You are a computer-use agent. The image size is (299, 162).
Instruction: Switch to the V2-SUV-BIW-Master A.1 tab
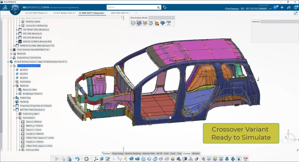point(36,13)
